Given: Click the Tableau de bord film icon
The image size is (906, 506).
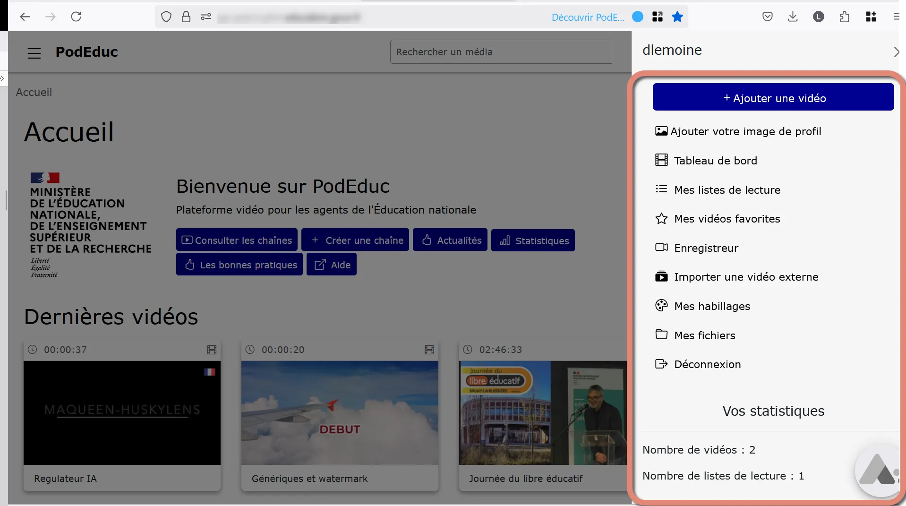Looking at the screenshot, I should point(661,160).
